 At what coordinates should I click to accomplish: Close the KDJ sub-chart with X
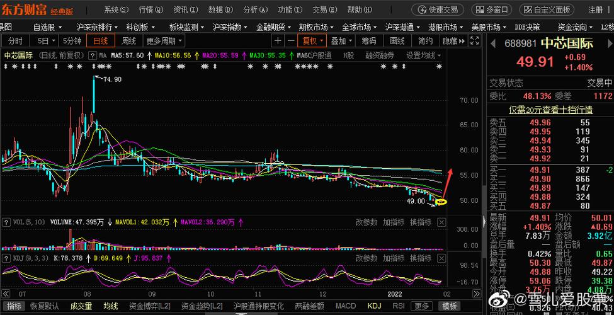click(x=441, y=258)
